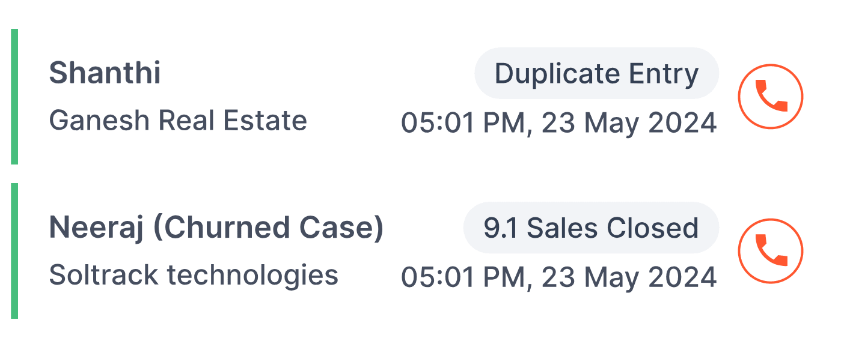Click the 23 May 2024 date in Neeraj's row

(x=629, y=278)
